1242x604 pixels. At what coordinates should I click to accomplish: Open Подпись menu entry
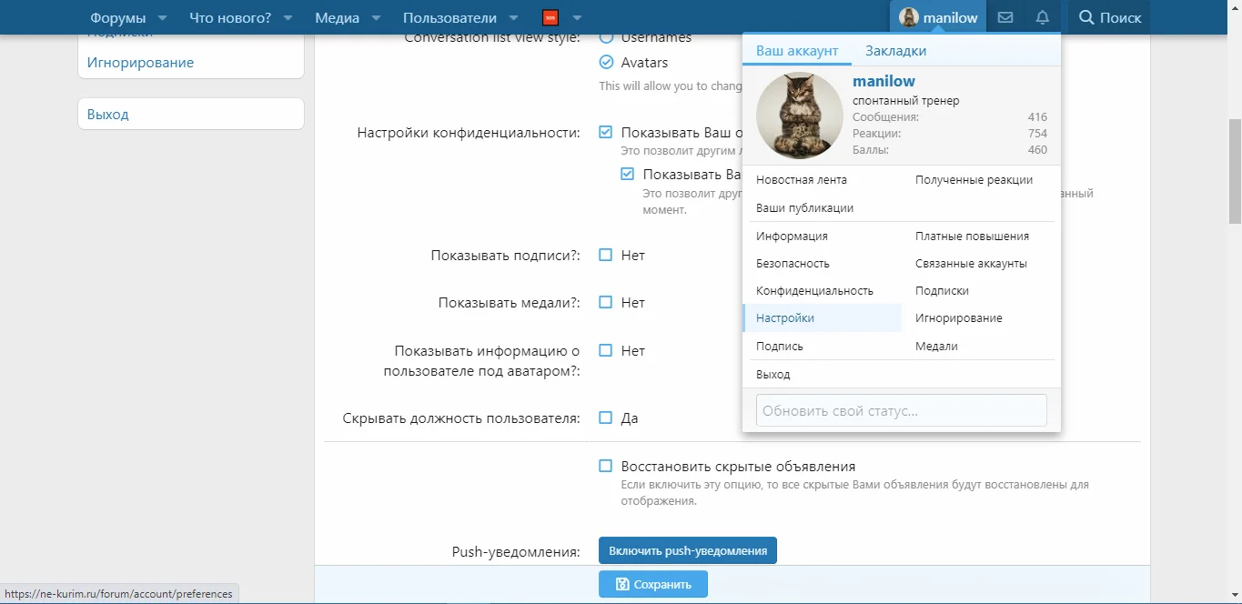(780, 346)
